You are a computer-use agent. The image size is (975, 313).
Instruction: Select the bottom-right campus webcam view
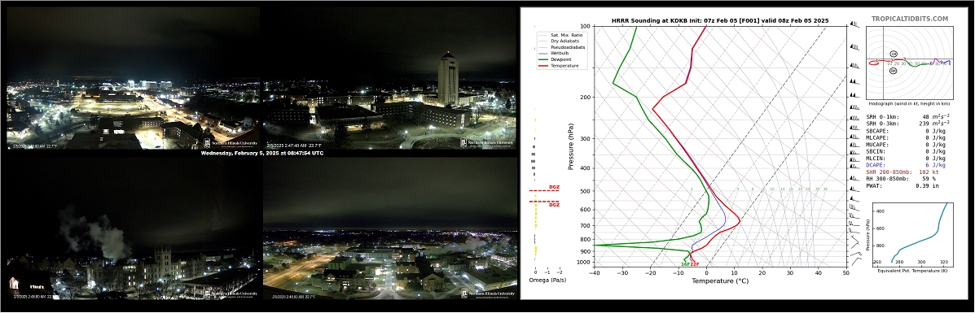click(389, 228)
